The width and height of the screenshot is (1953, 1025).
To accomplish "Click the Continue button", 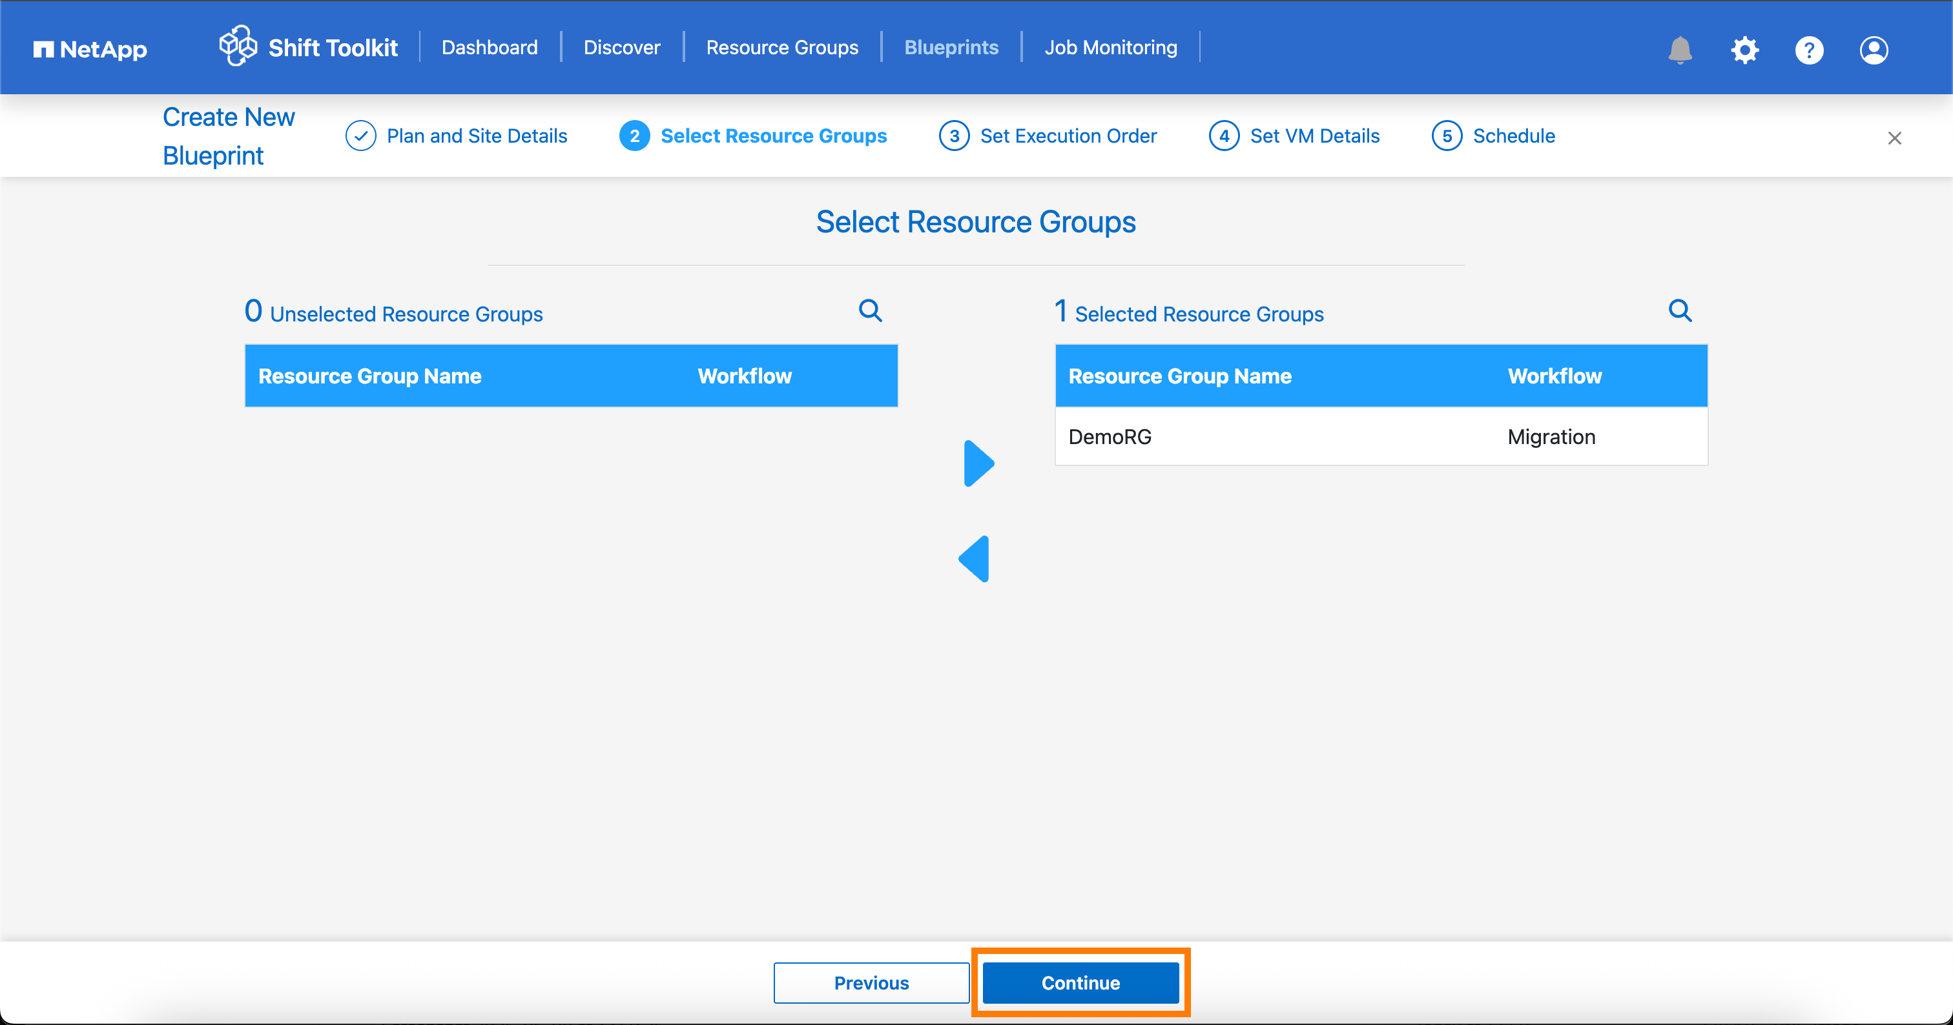I will (1080, 982).
